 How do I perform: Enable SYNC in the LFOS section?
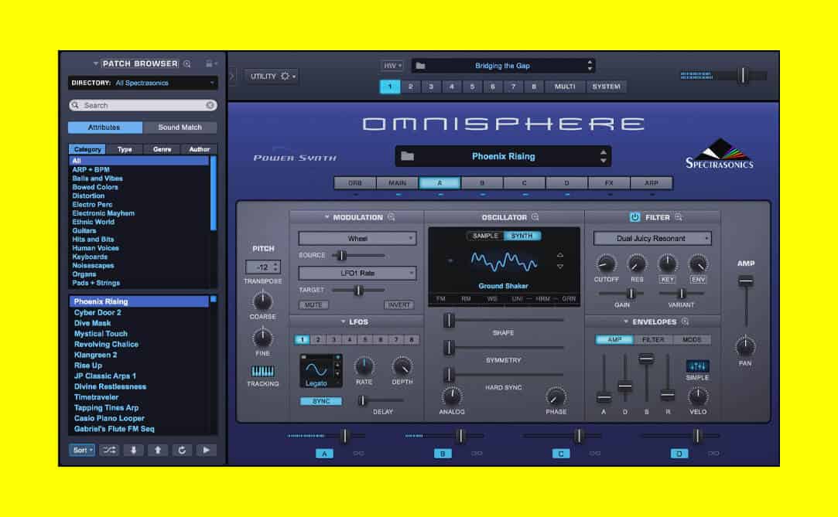320,402
